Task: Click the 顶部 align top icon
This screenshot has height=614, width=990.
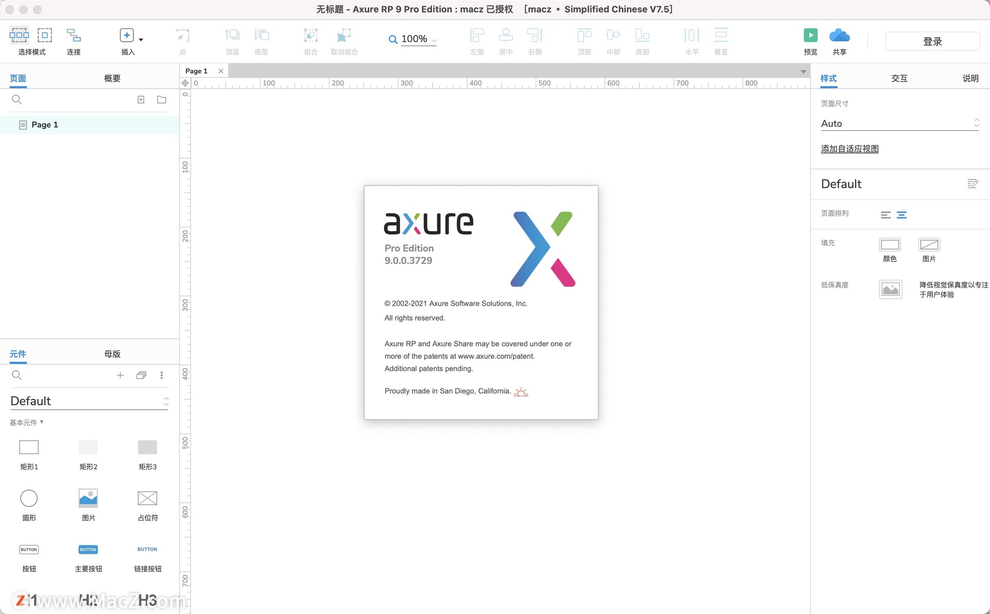Action: click(584, 35)
